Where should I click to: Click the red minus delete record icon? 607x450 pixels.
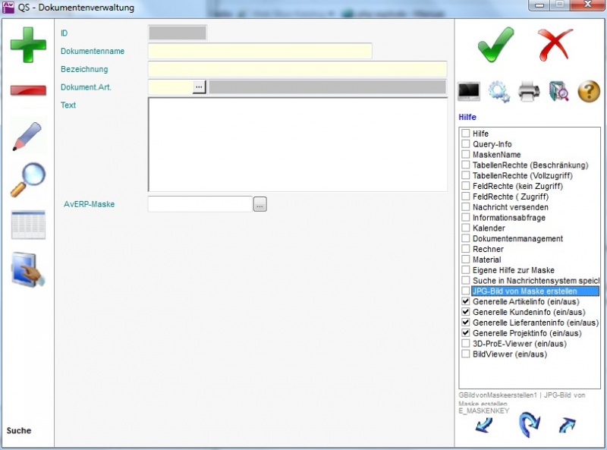[28, 90]
